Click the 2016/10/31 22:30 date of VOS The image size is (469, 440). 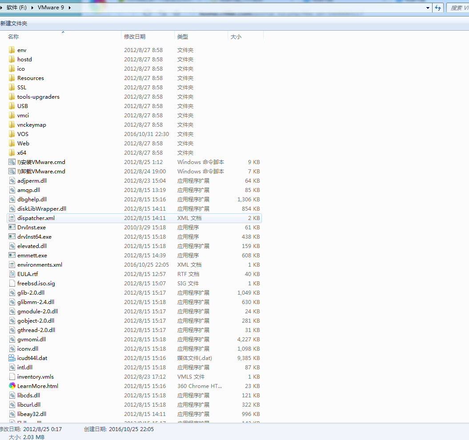[147, 134]
